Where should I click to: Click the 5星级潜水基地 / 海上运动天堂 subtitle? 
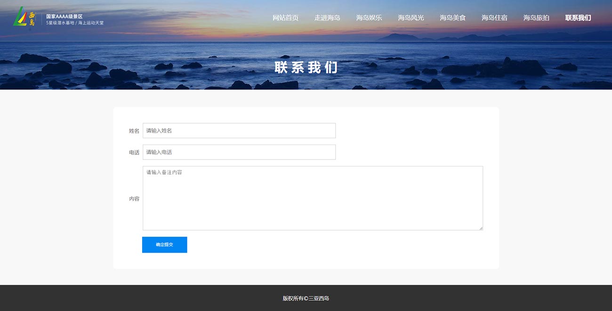[x=75, y=23]
